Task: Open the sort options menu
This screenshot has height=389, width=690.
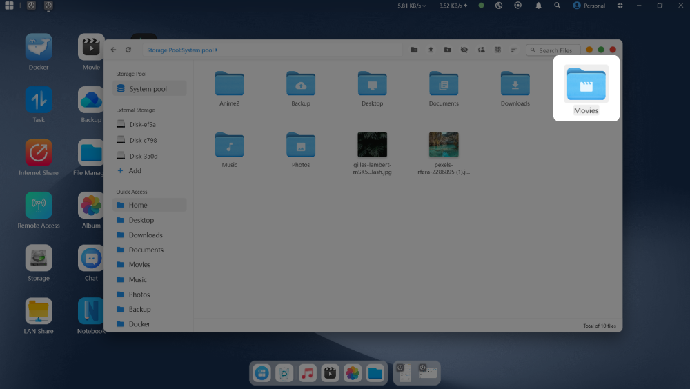Action: click(514, 50)
